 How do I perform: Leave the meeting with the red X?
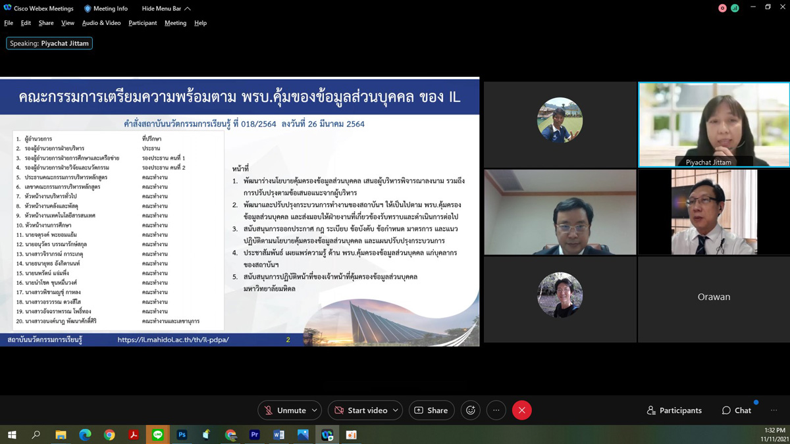point(522,410)
